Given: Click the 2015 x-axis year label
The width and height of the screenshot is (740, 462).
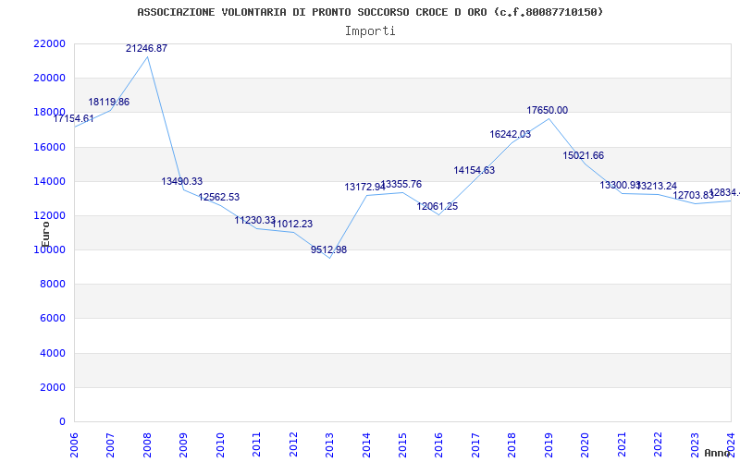Looking at the screenshot, I should 402,444.
